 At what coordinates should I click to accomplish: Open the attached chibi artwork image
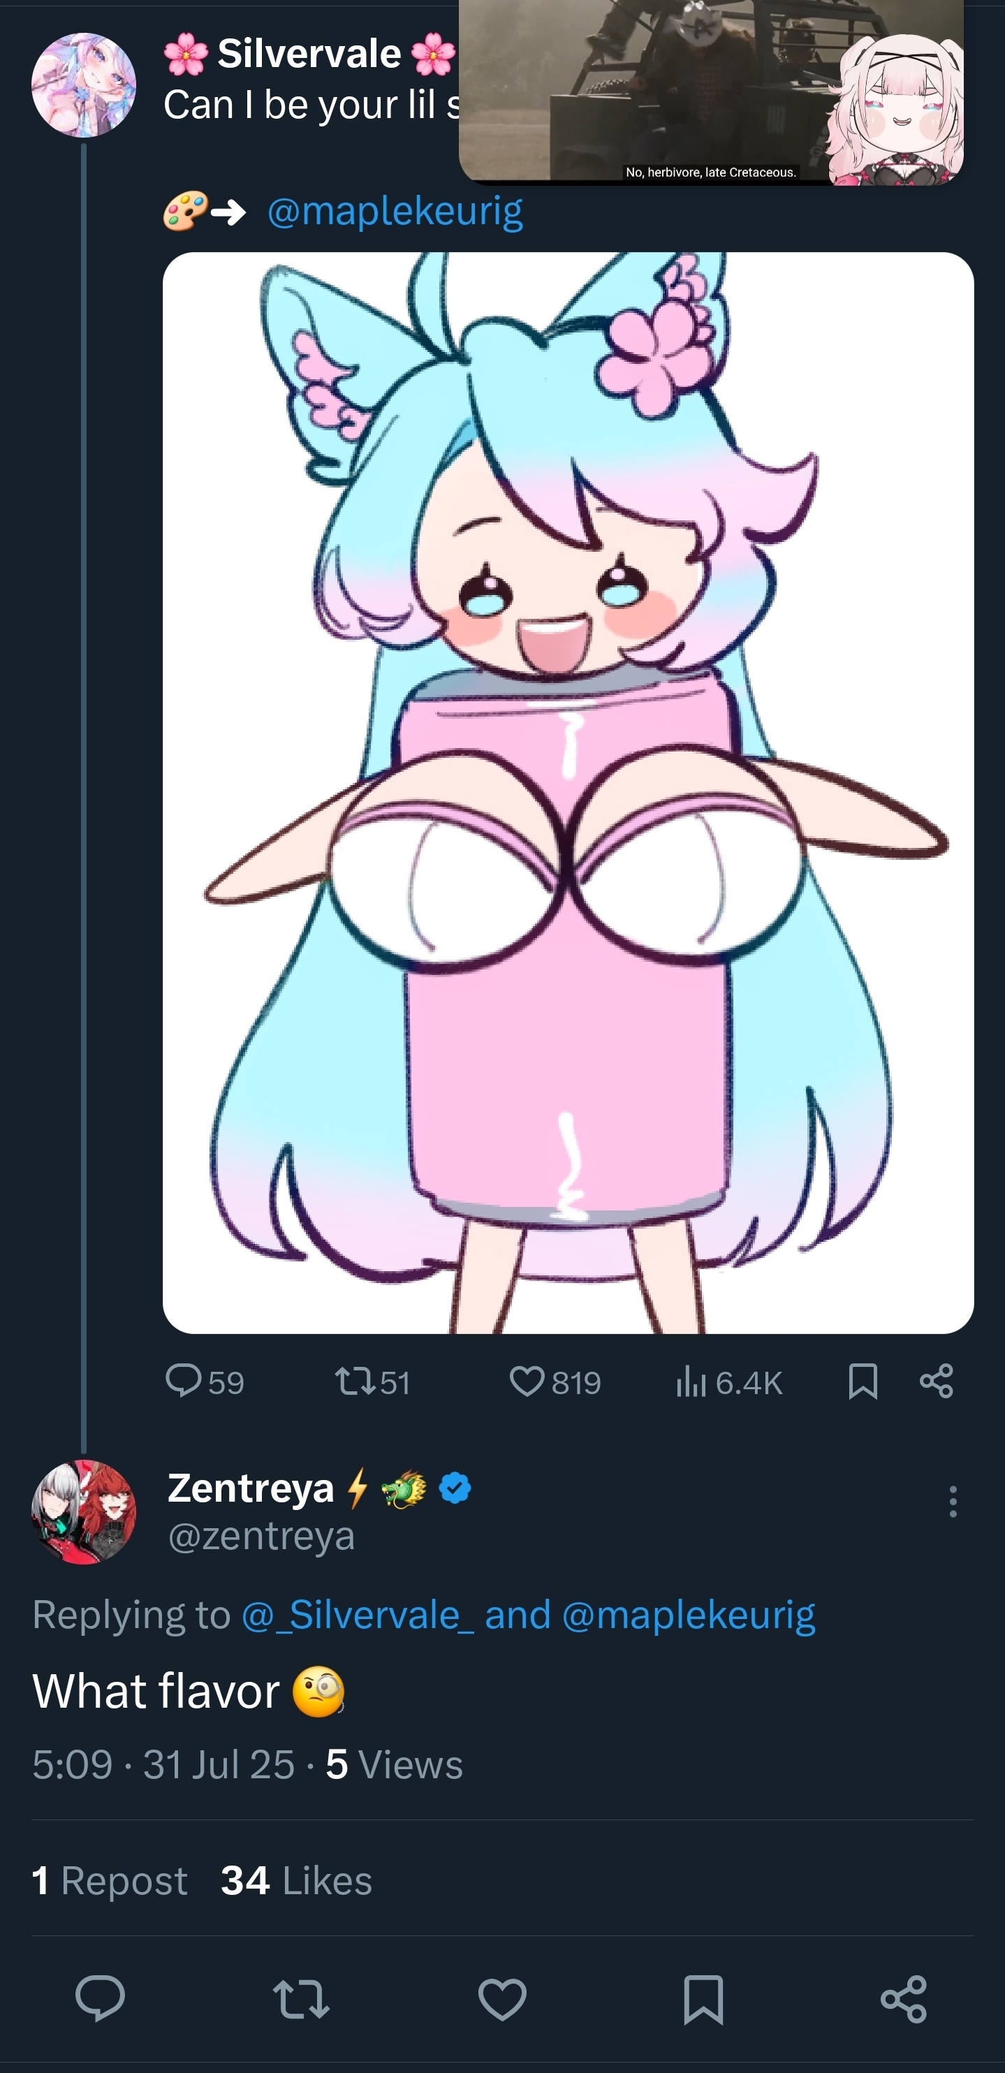(568, 792)
